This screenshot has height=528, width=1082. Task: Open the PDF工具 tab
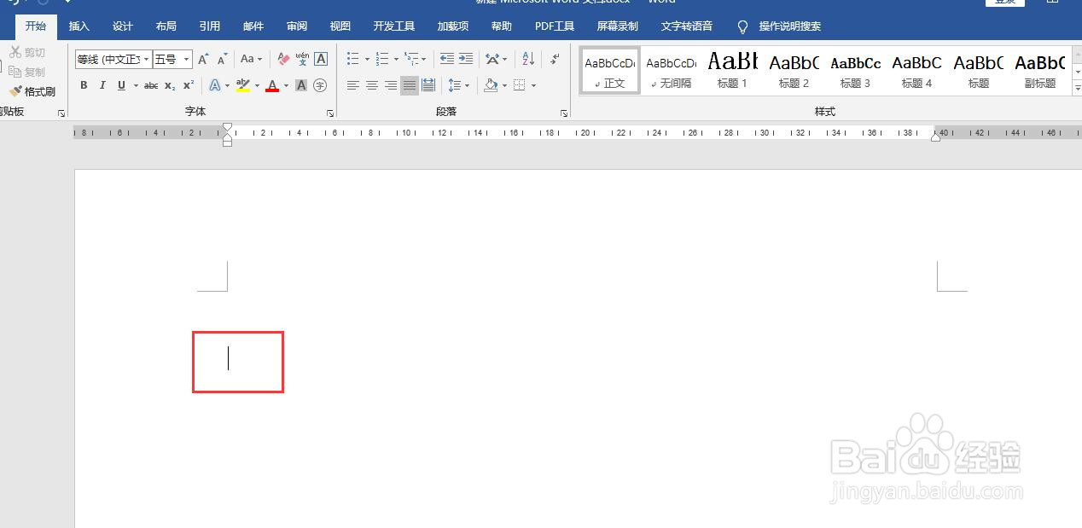click(555, 26)
